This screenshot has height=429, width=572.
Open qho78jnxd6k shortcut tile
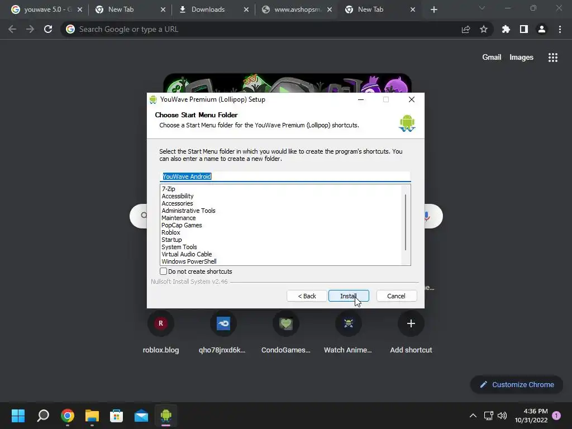pos(222,333)
